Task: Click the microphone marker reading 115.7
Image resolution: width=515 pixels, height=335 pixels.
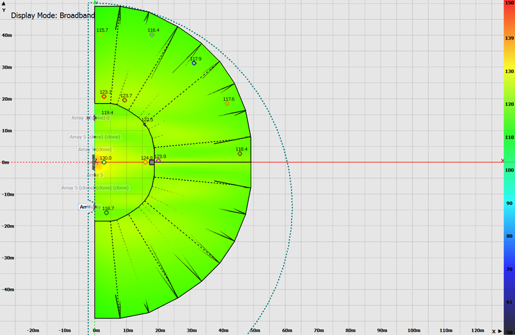Action: click(x=101, y=34)
